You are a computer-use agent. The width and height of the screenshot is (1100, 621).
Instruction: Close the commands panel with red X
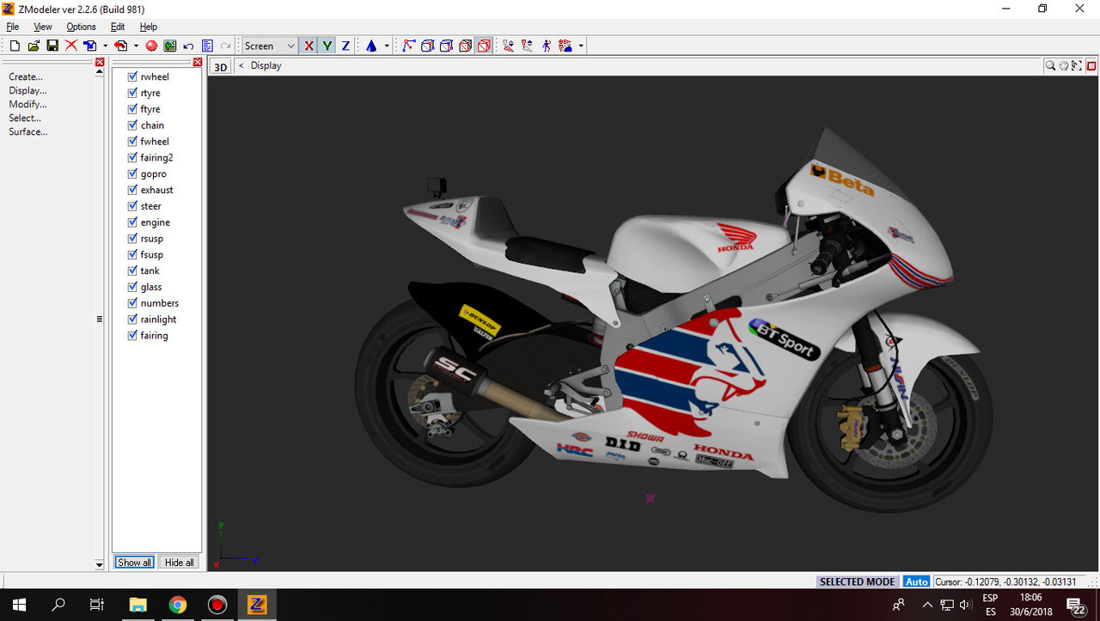[x=100, y=62]
